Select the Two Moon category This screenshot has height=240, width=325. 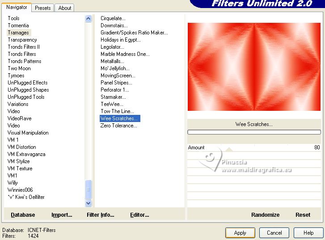pyautogui.click(x=19, y=68)
